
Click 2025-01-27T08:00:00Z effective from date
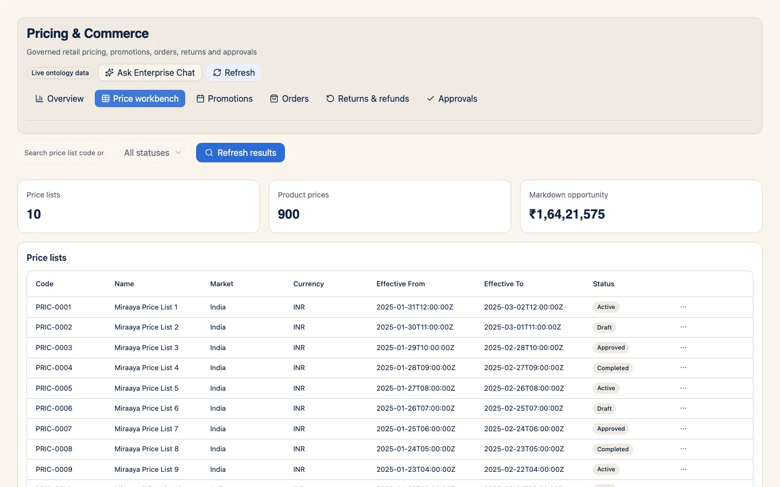coord(415,388)
